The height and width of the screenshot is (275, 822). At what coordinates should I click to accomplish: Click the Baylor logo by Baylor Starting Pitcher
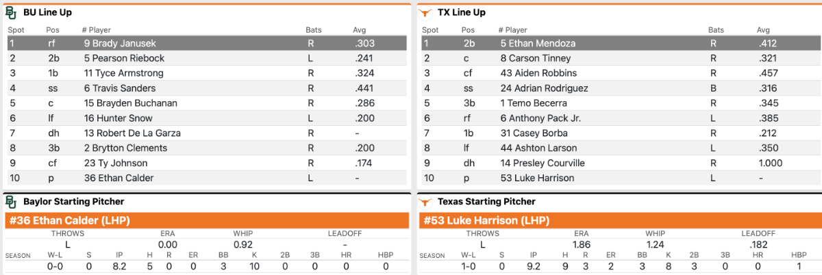[x=11, y=202]
